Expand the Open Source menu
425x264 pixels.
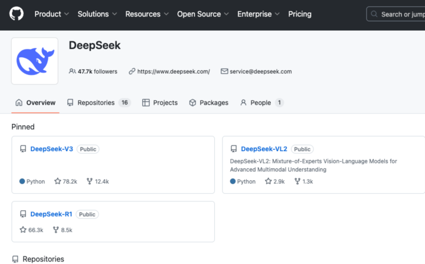coord(202,14)
